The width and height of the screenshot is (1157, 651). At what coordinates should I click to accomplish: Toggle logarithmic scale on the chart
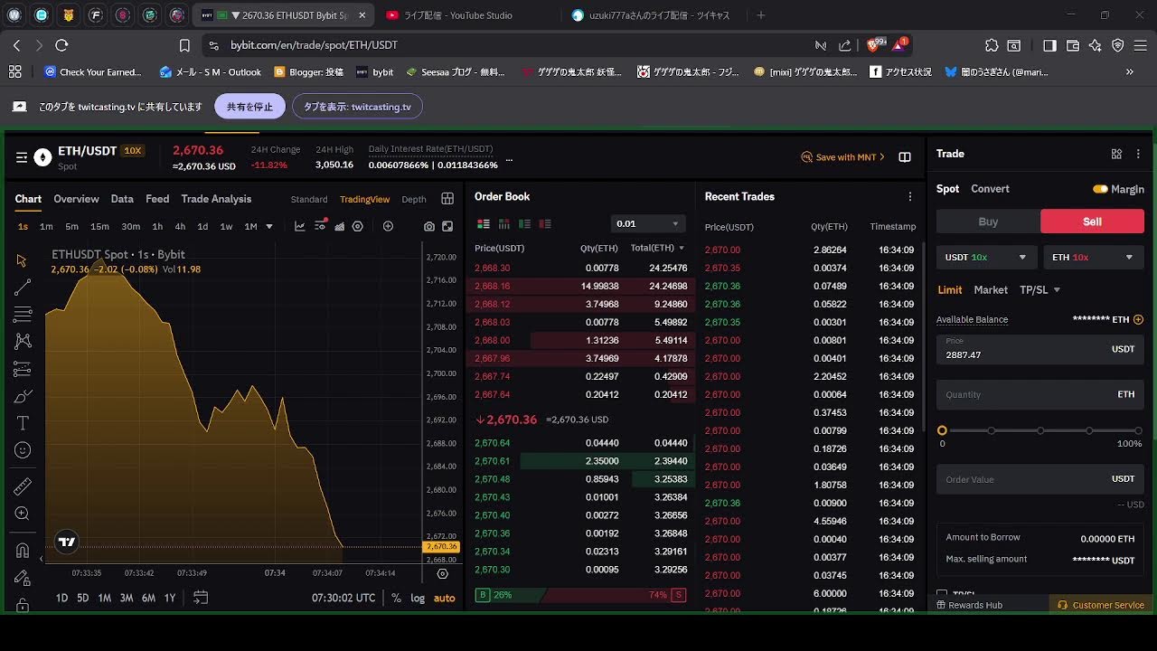tap(418, 598)
